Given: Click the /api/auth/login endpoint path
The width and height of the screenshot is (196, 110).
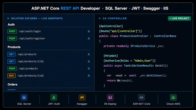Looking at the screenshot, I should [30, 31].
